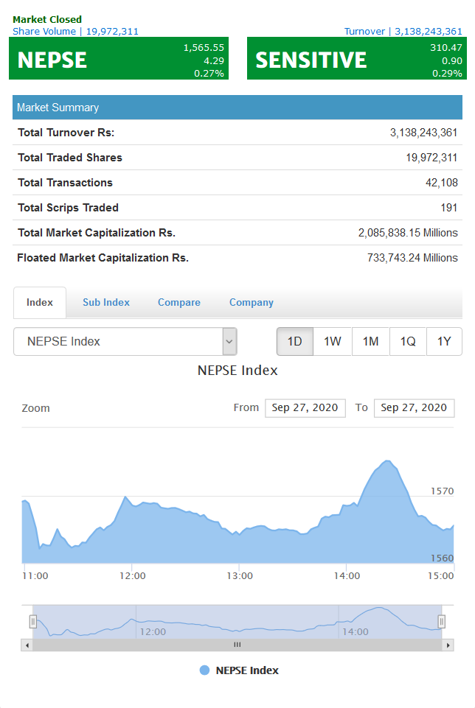Grab the right navigator range handle
This screenshot has height=708, width=475.
(442, 622)
